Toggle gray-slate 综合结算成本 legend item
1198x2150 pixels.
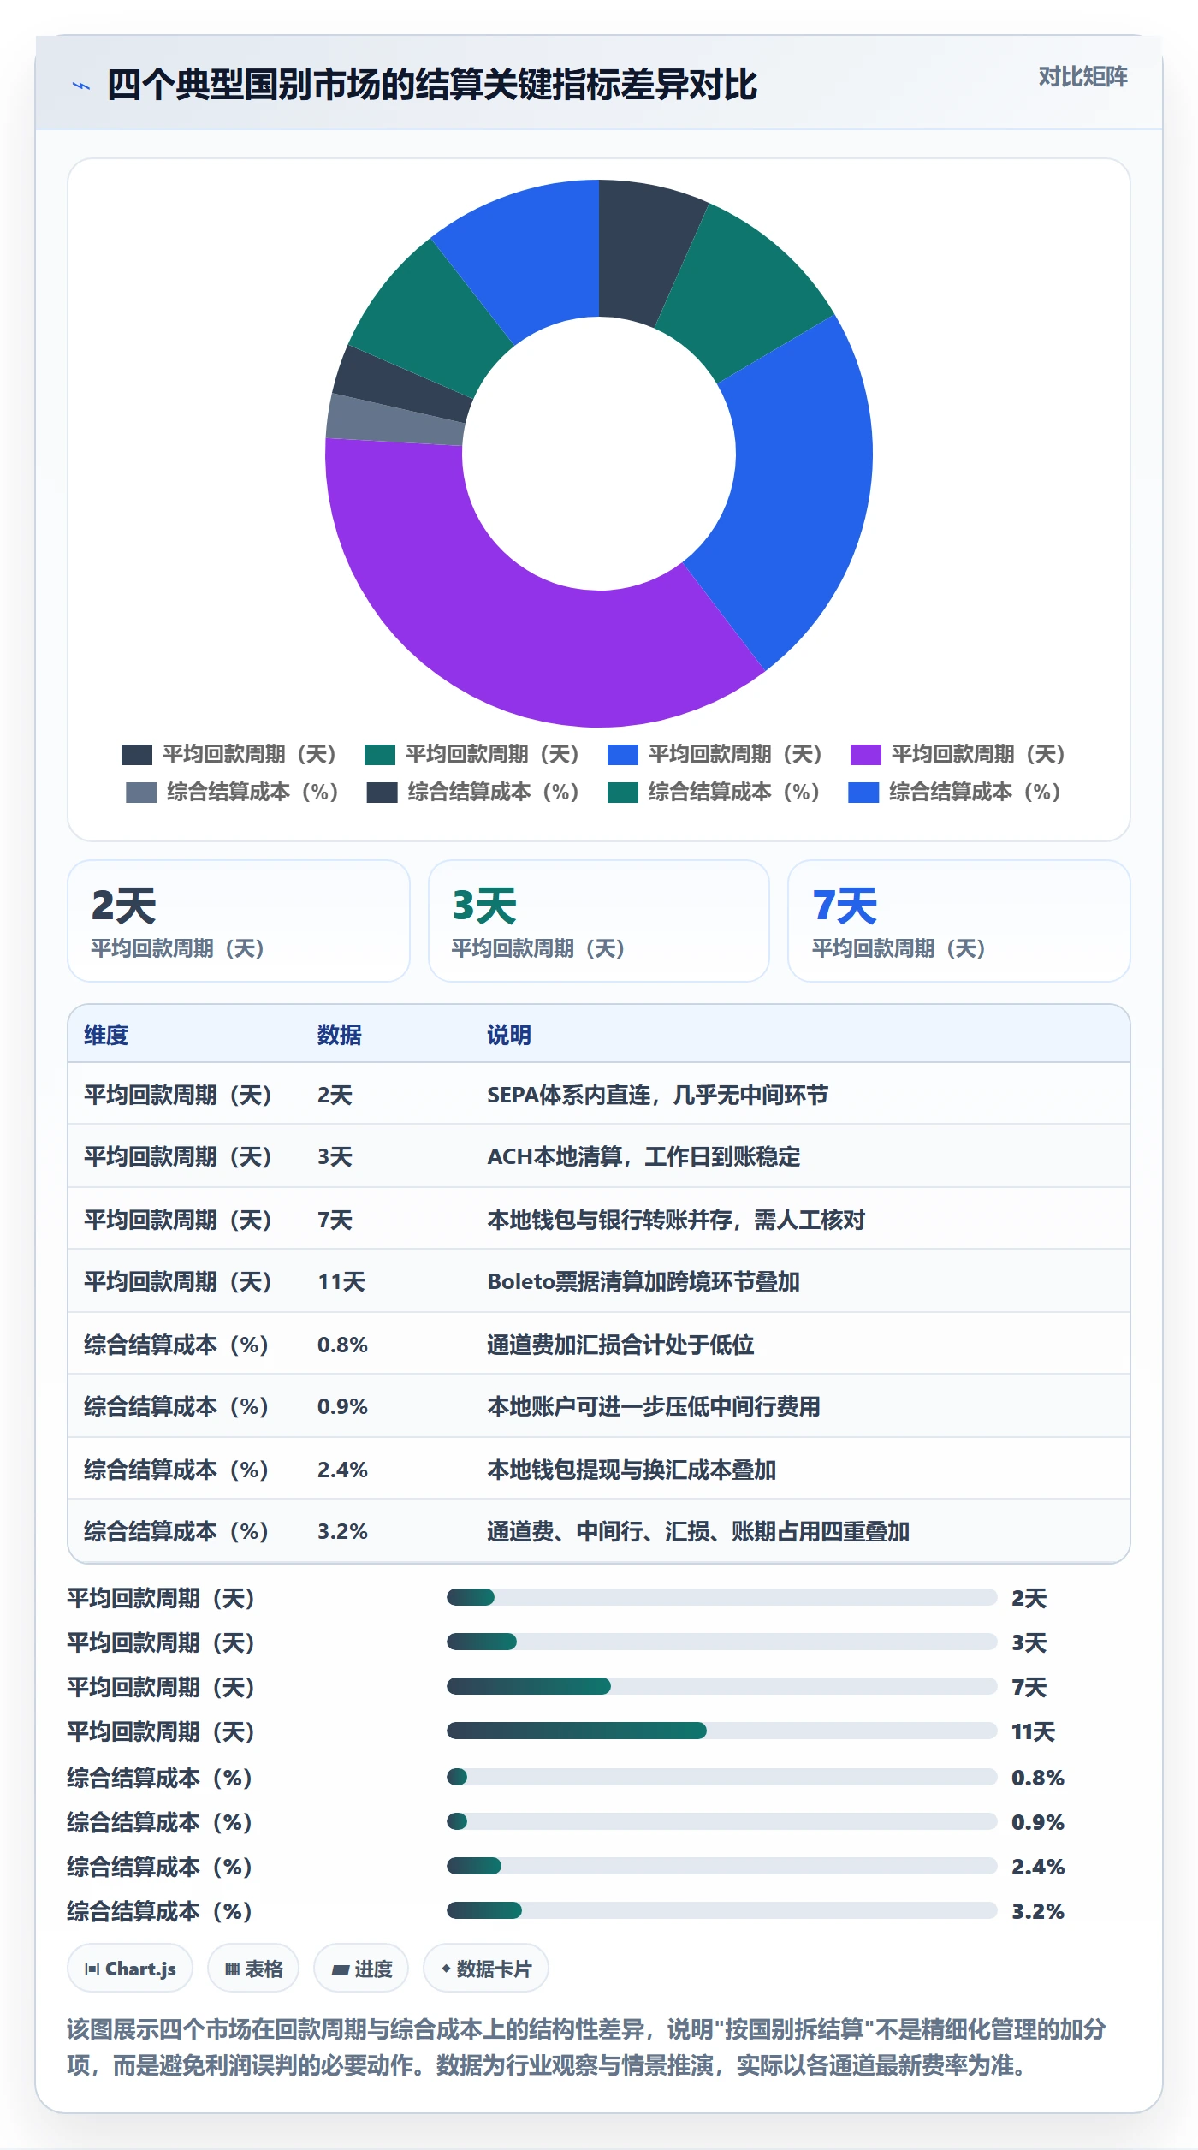click(x=232, y=792)
